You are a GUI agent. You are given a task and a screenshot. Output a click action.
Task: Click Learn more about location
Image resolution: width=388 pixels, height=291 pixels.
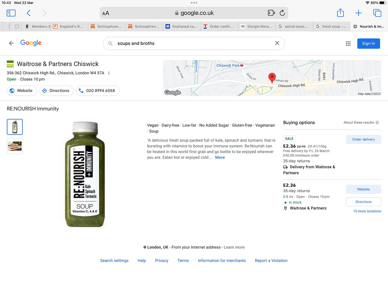click(234, 247)
